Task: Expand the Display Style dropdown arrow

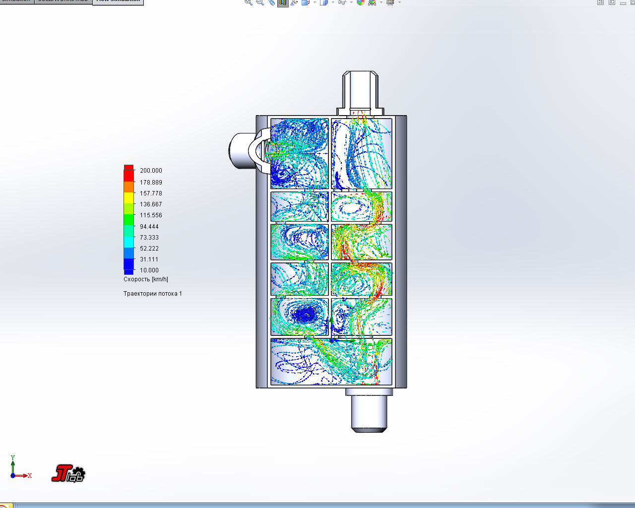Action: point(332,2)
